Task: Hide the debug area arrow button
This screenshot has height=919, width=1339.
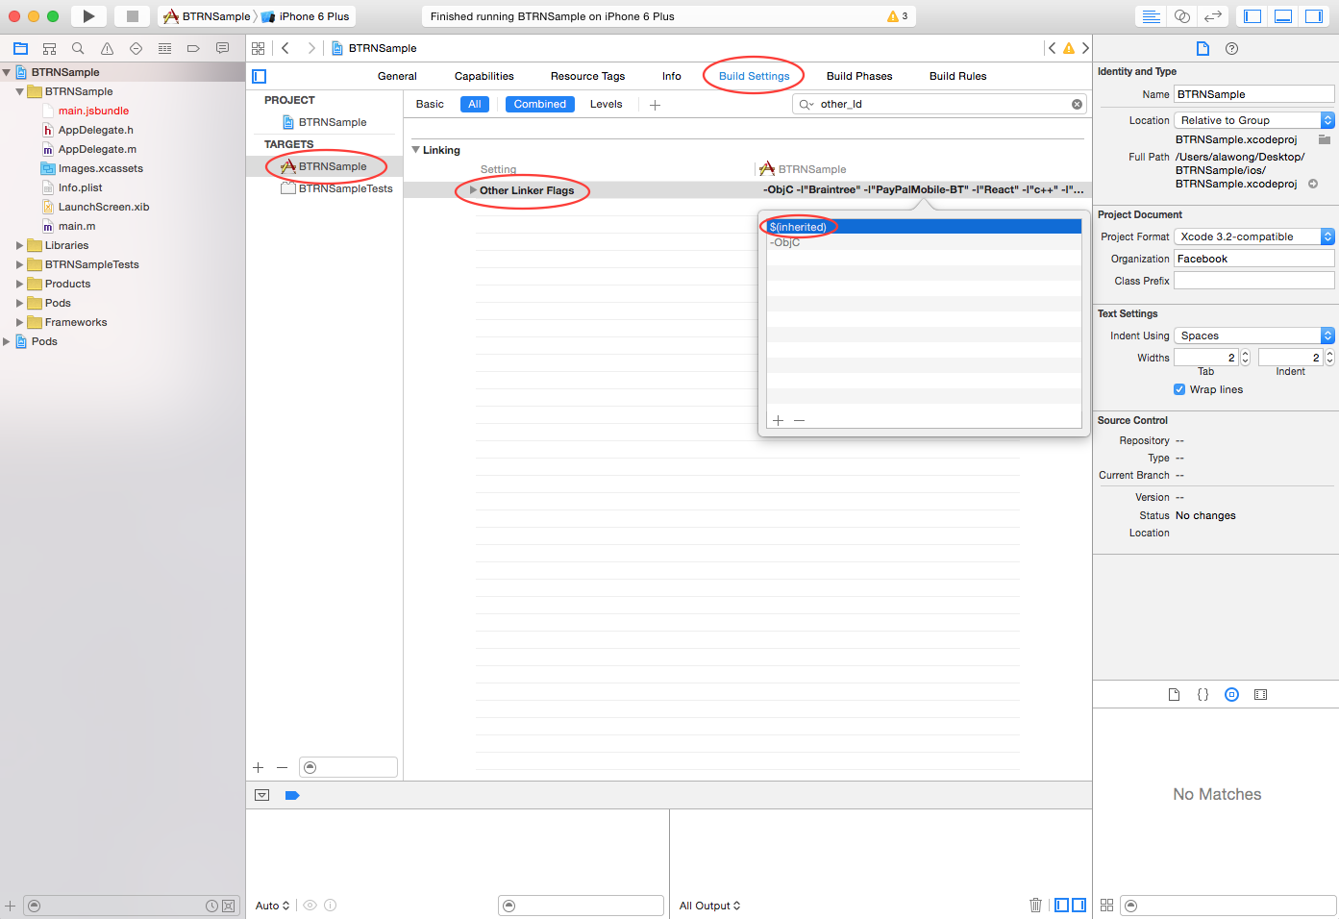Action: click(261, 795)
